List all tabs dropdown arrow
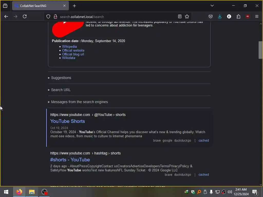The image size is (263, 197). [212, 6]
